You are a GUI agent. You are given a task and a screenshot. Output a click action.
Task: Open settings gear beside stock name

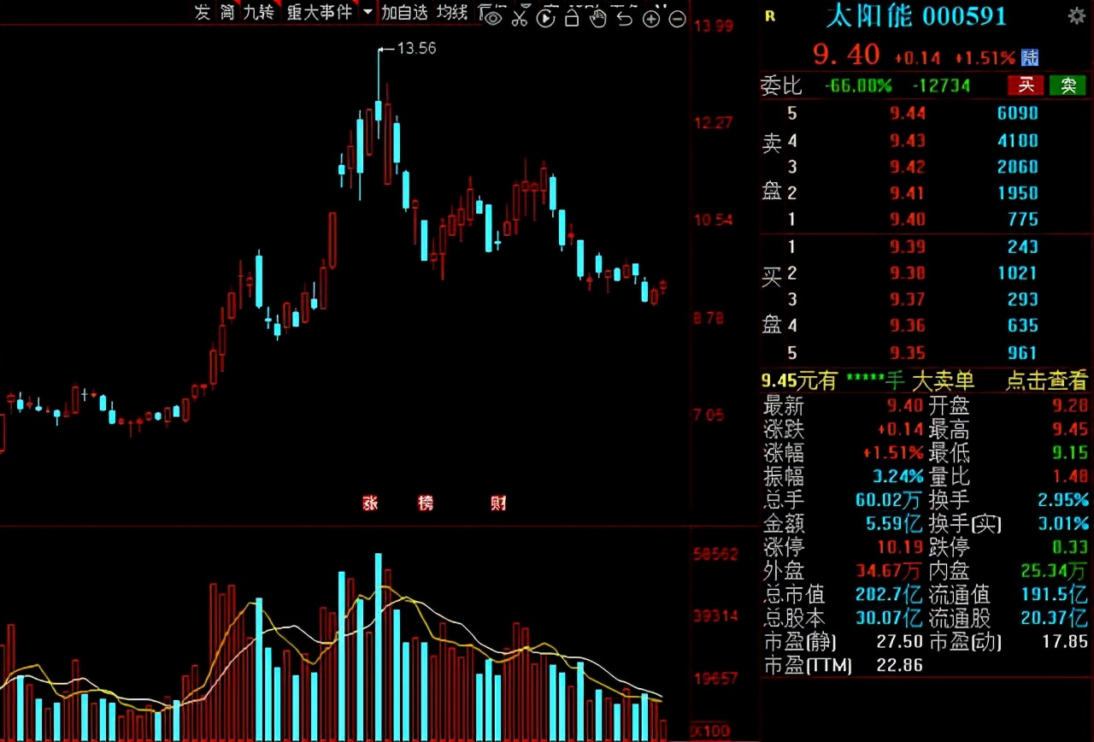pyautogui.click(x=1077, y=15)
